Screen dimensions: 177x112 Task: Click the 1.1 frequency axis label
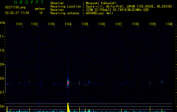coord(2,36)
